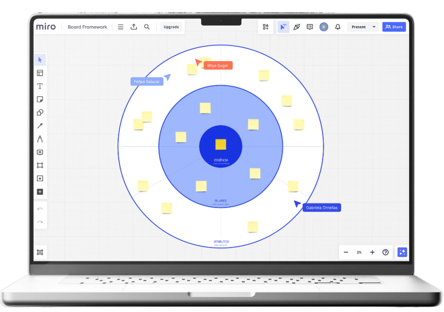This screenshot has width=444, height=312.
Task: Open the templates tool in left toolbar
Action: tap(40, 73)
